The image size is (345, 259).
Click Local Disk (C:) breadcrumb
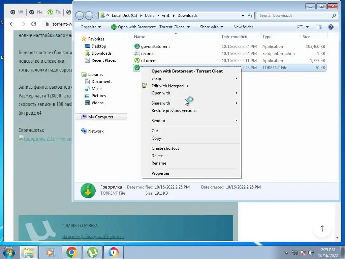click(124, 16)
